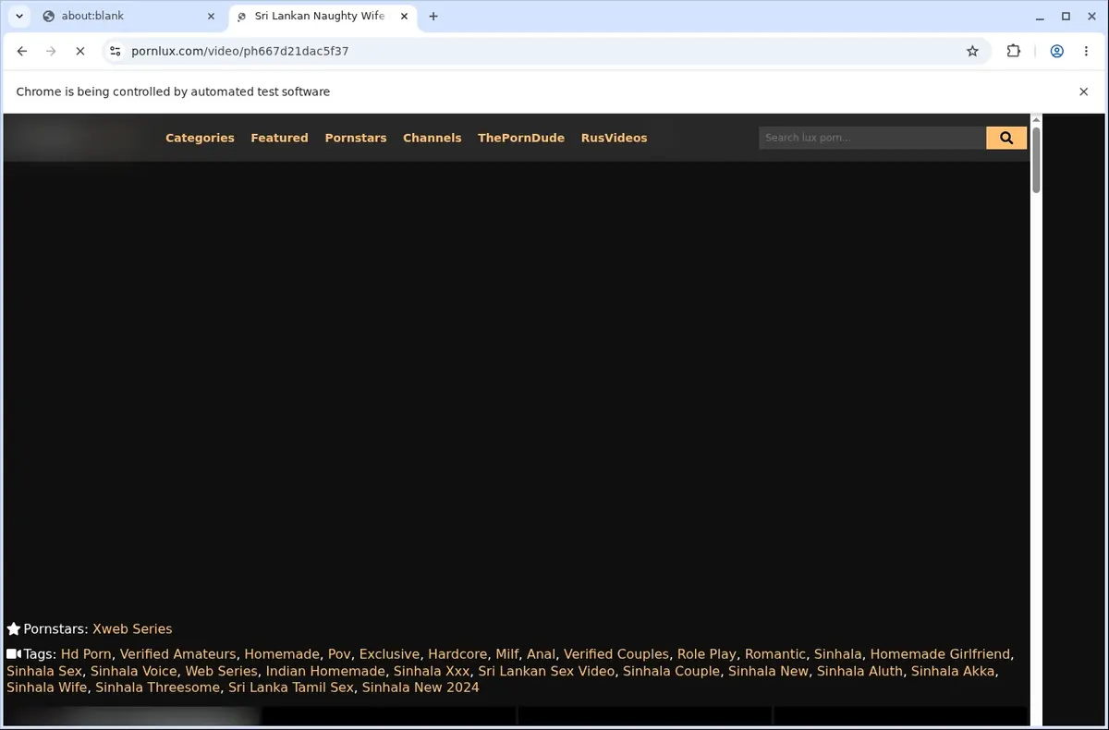Select the Indian Homemade tag
Screen dimensions: 1109x730
point(325,671)
